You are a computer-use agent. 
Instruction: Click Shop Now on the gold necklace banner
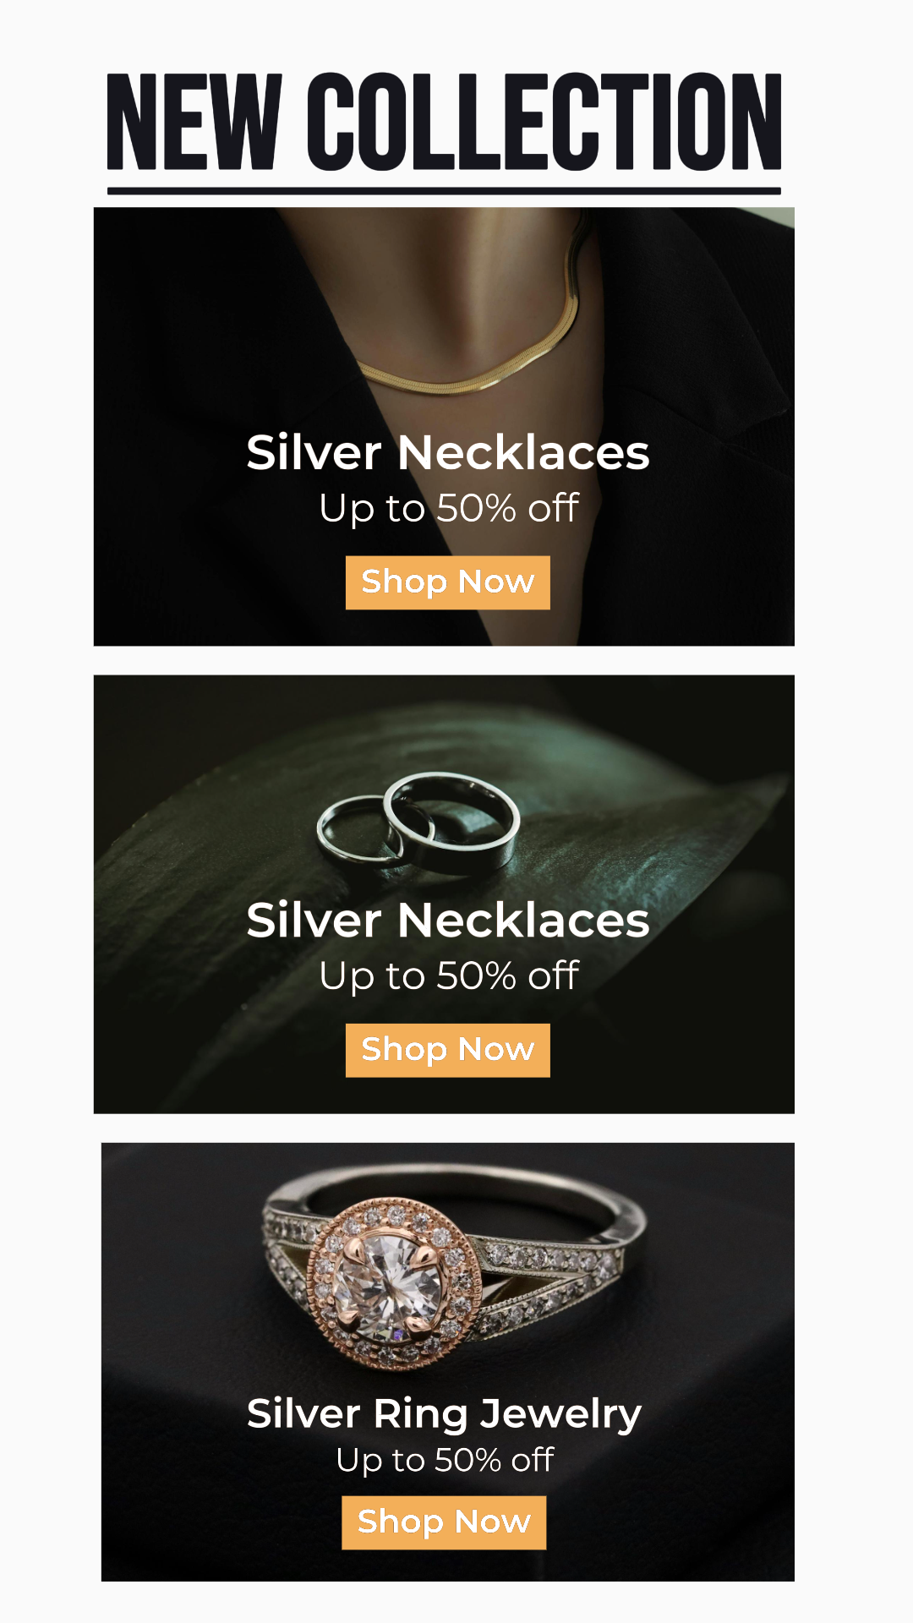point(448,582)
